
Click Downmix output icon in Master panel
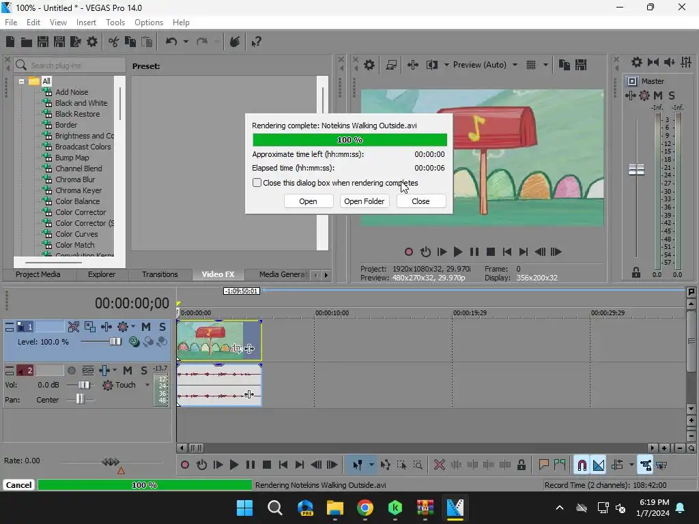[653, 62]
